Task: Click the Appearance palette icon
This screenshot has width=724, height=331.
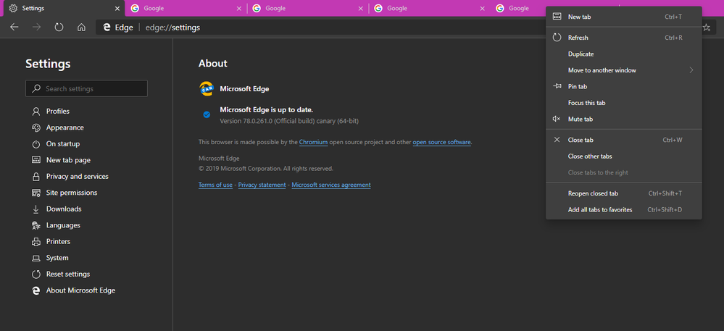Action: click(36, 128)
